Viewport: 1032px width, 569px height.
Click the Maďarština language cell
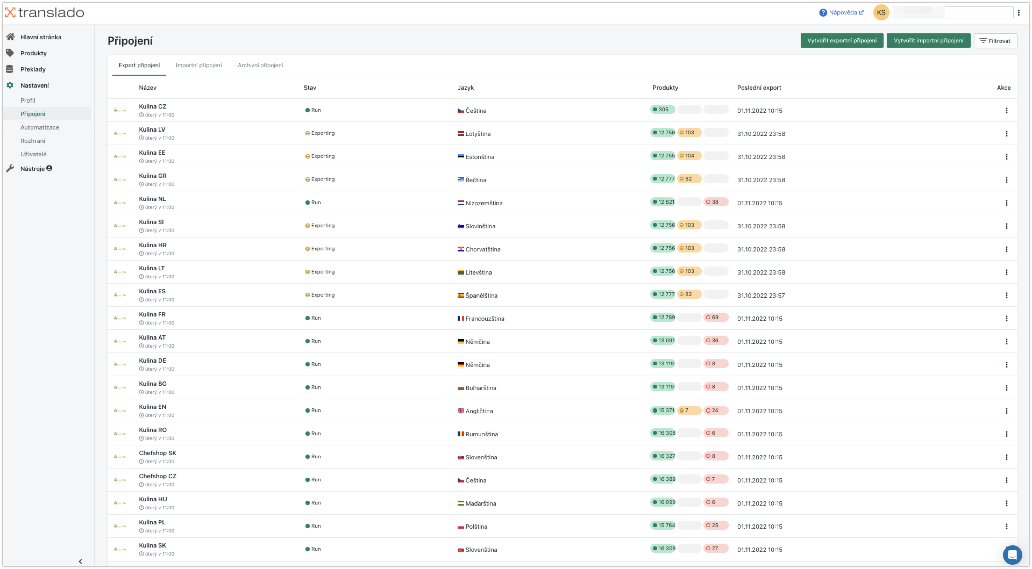tap(477, 503)
